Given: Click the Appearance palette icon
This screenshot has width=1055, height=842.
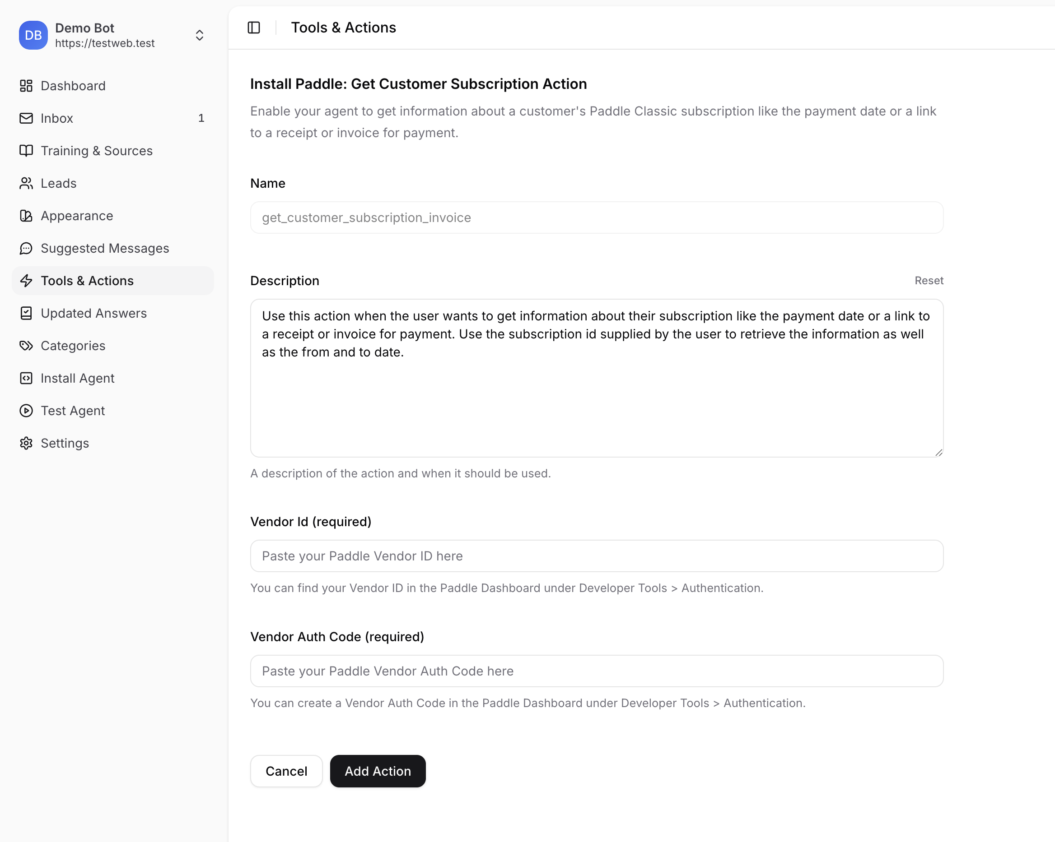Looking at the screenshot, I should point(26,216).
